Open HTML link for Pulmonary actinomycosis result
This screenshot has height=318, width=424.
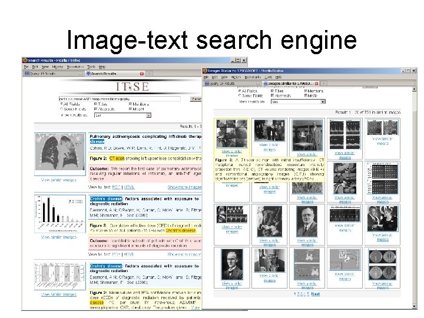click(x=129, y=187)
